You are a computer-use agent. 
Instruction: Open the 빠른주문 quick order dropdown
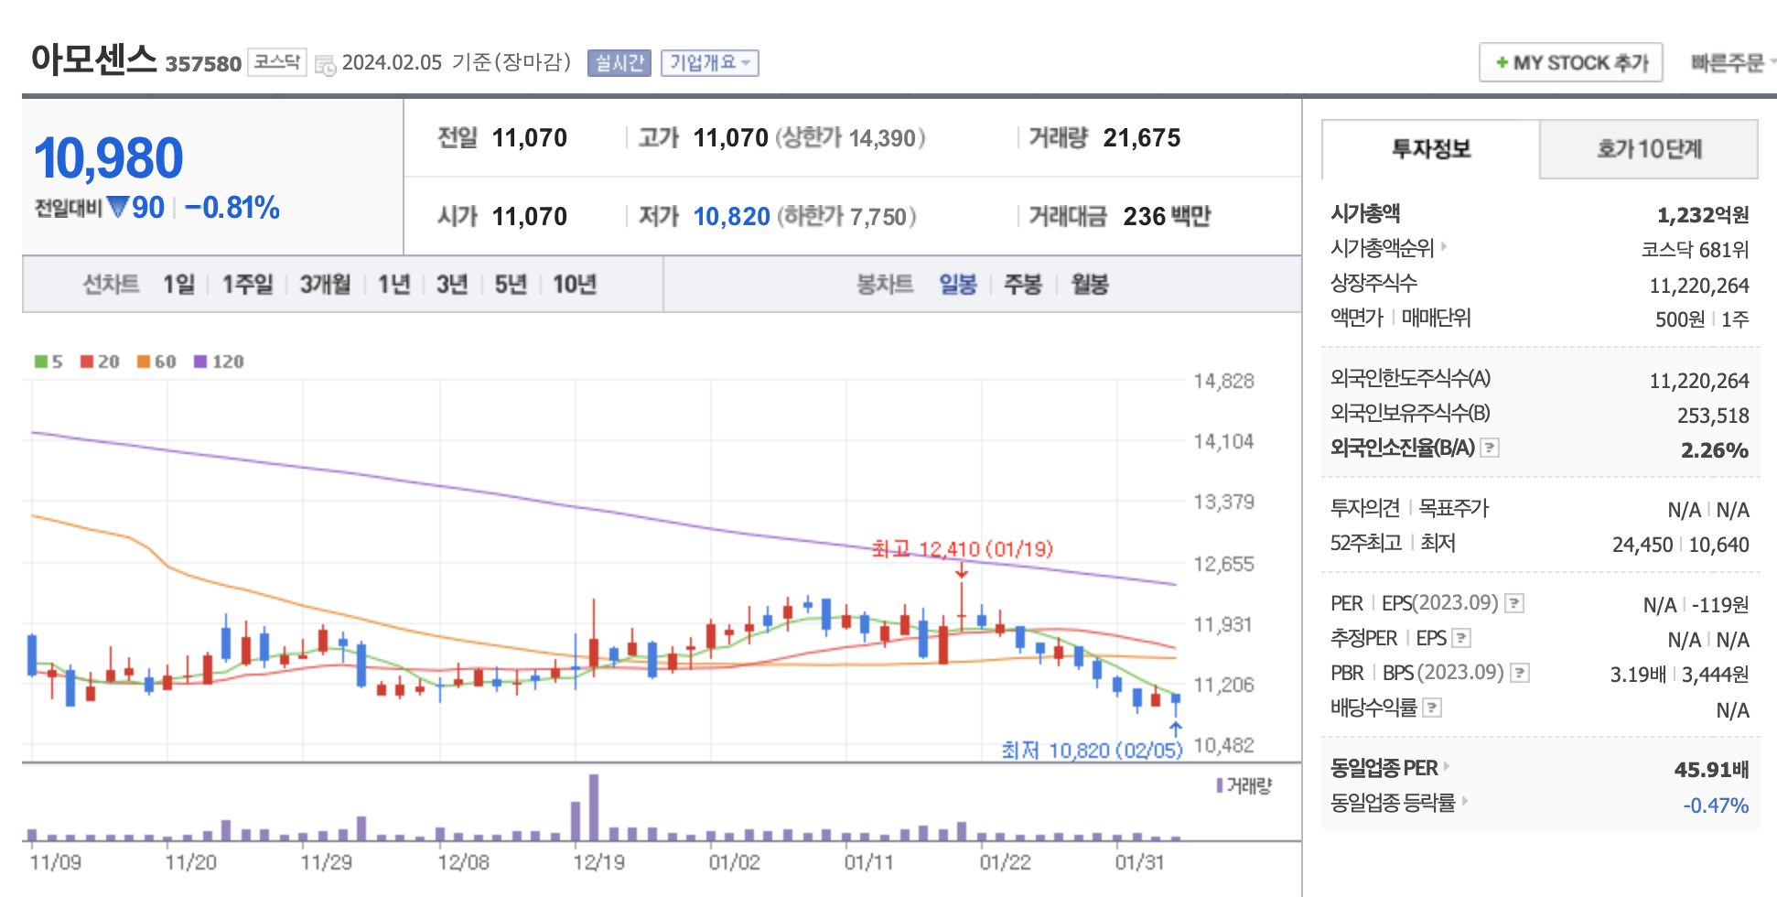[x=1732, y=62]
